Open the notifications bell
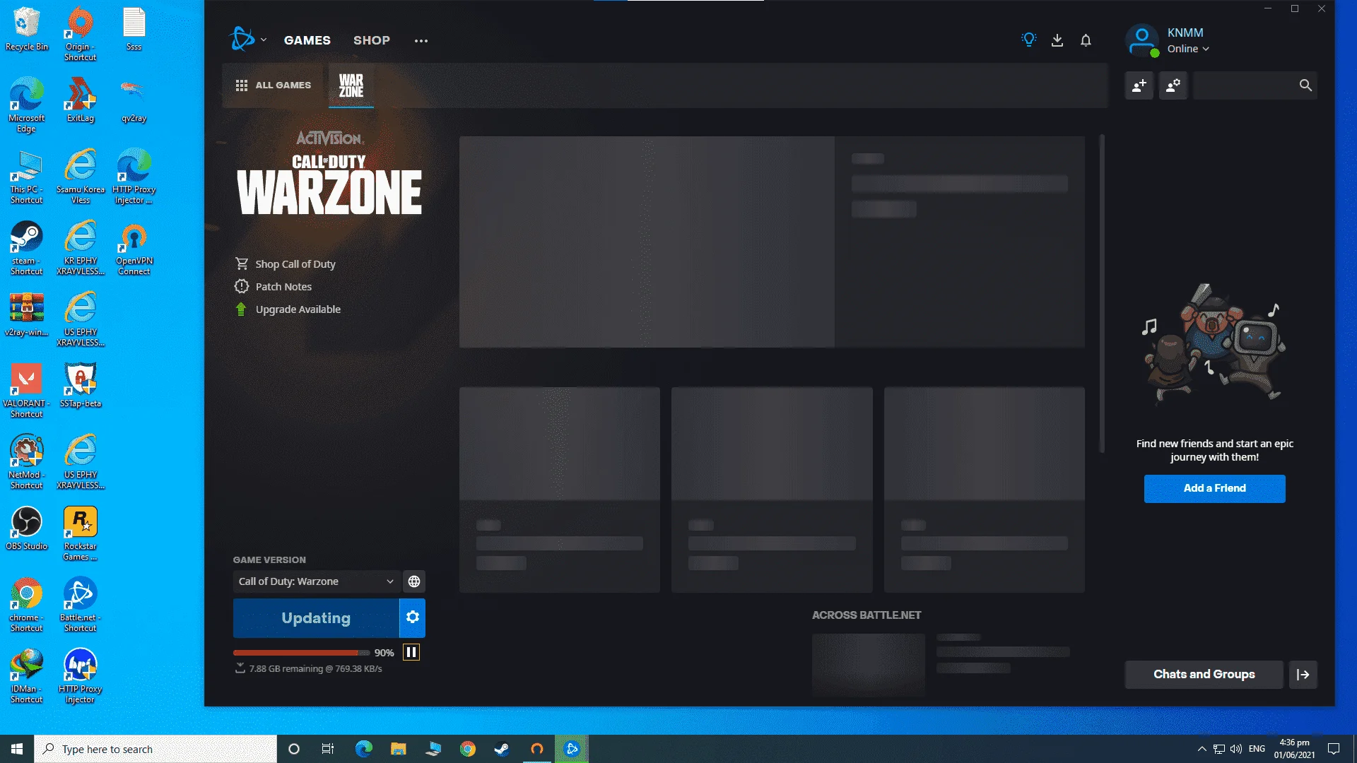The width and height of the screenshot is (1357, 763). pos(1086,40)
